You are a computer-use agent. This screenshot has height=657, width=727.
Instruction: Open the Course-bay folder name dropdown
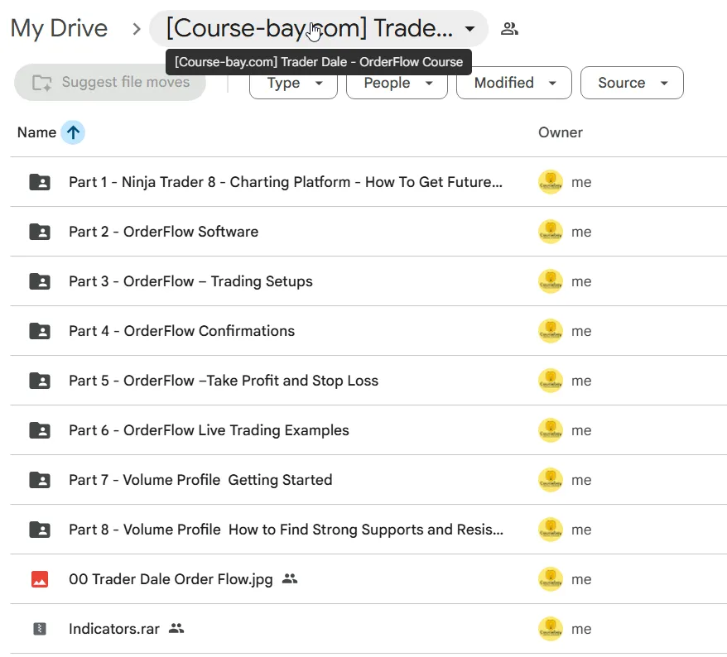[x=318, y=28]
